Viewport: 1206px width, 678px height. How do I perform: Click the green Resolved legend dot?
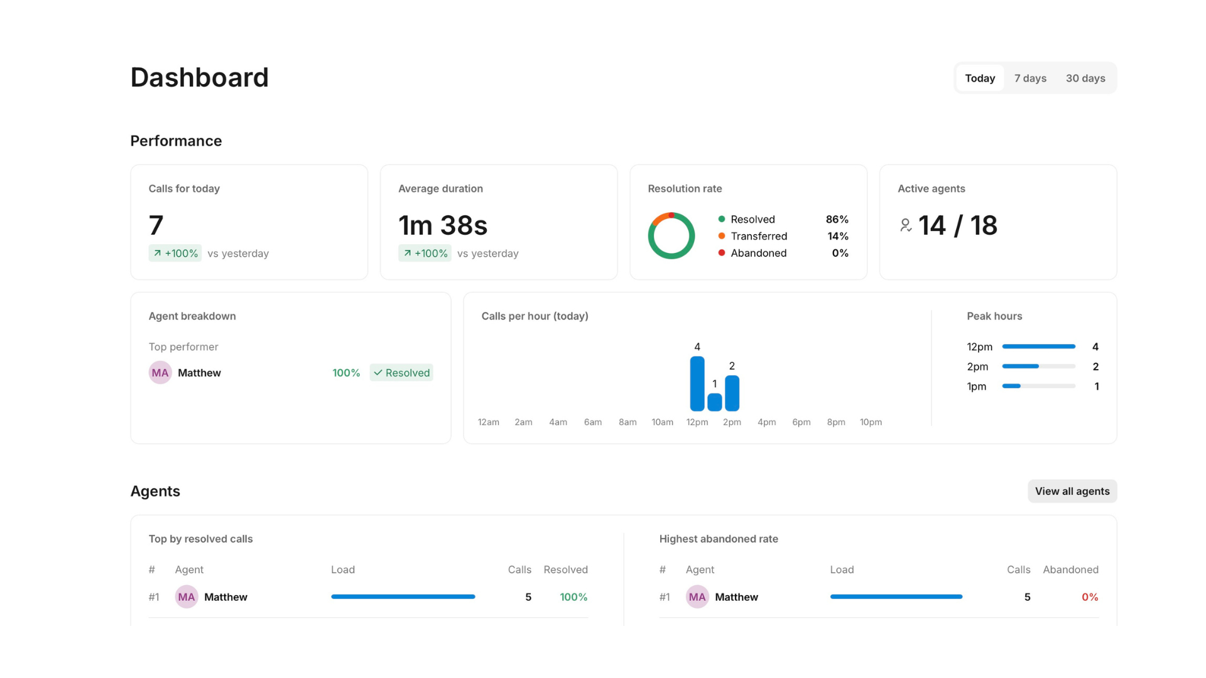722,219
